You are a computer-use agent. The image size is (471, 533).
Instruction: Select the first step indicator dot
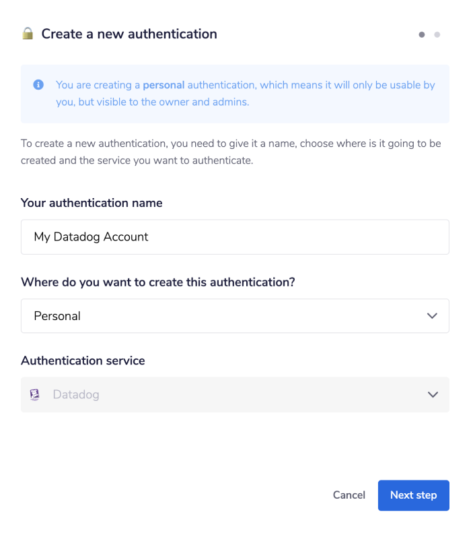[x=422, y=34]
